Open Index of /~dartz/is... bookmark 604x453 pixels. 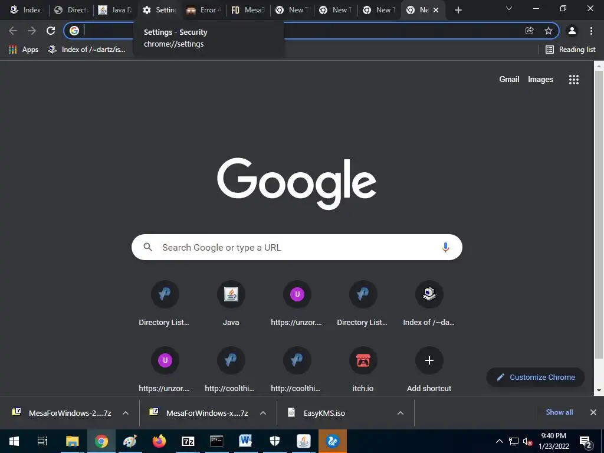point(87,50)
